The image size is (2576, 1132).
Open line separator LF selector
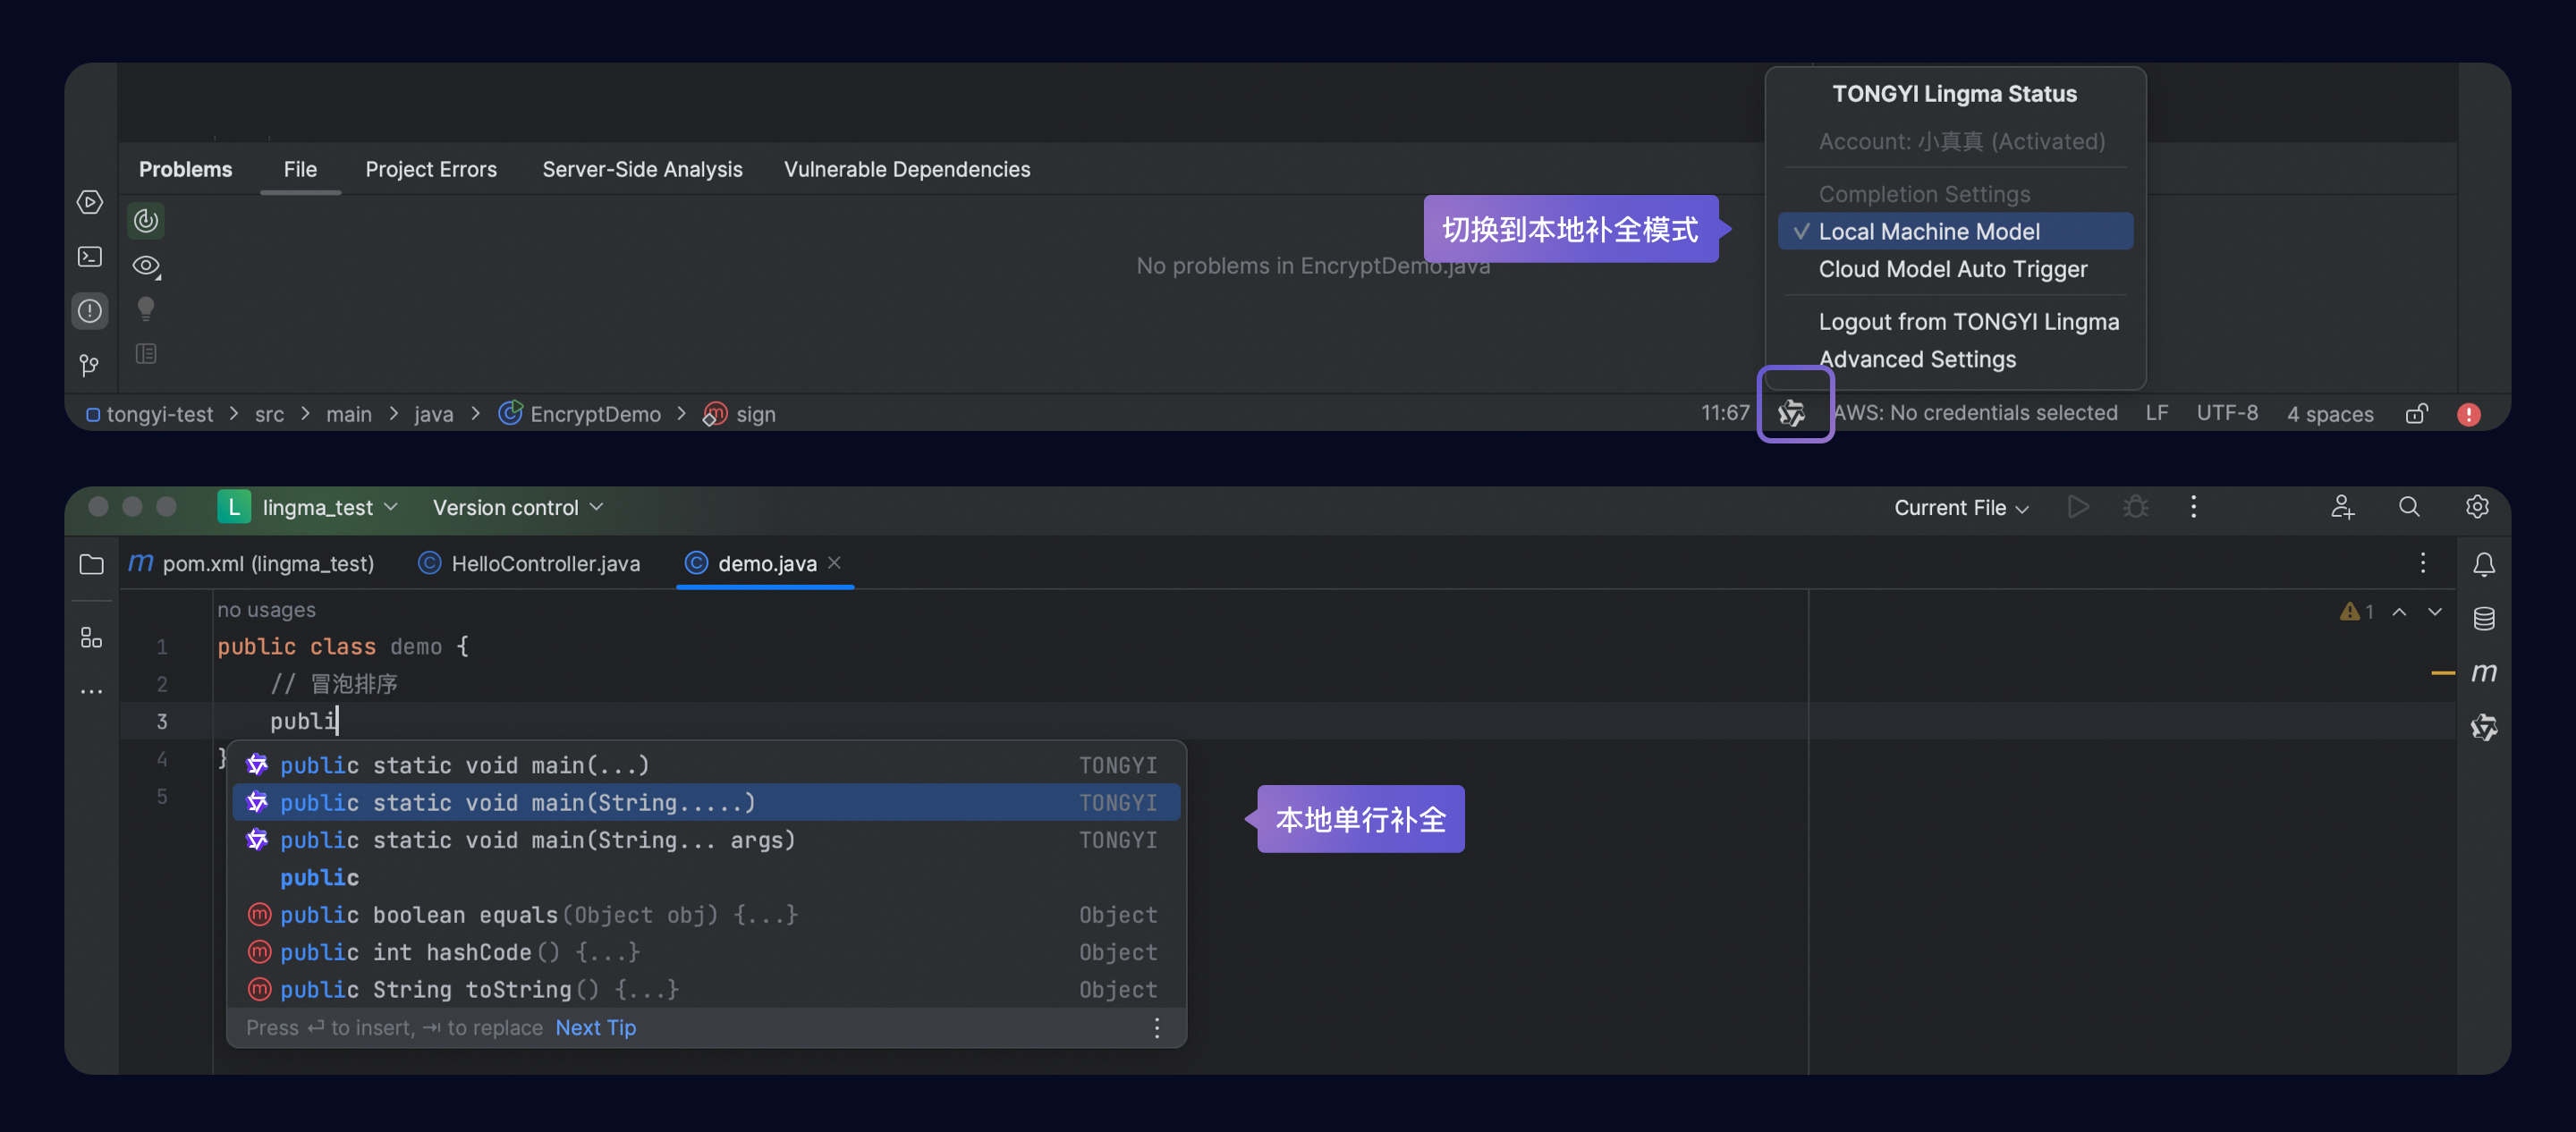coord(2157,413)
